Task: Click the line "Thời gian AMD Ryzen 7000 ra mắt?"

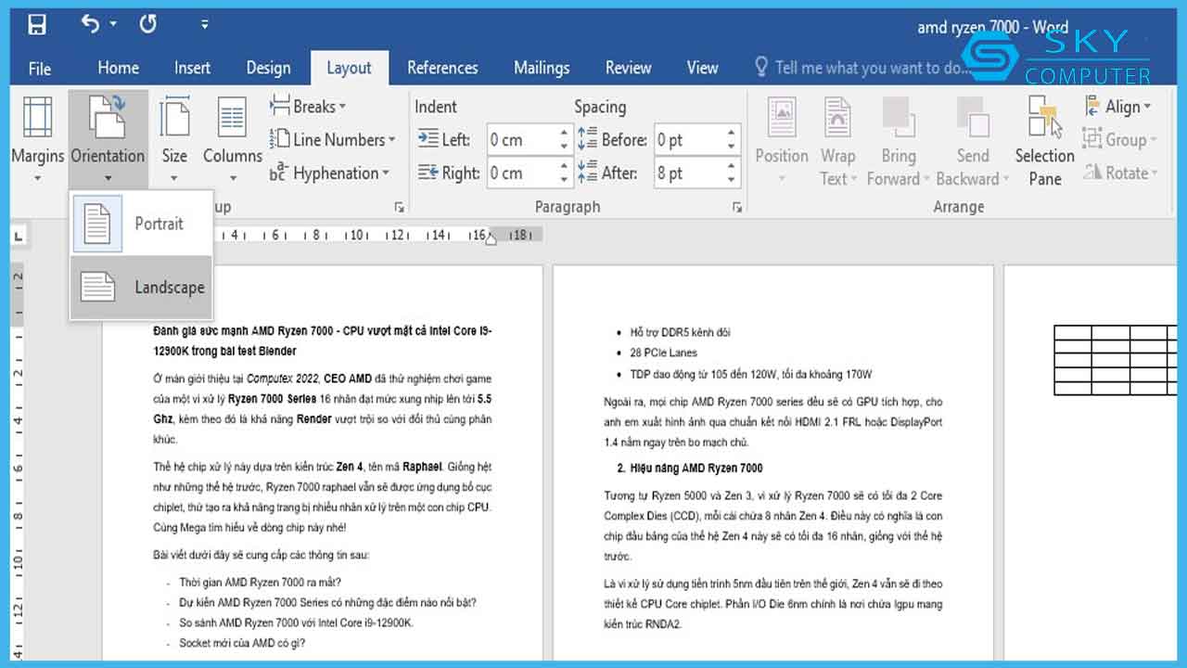Action: 261,582
